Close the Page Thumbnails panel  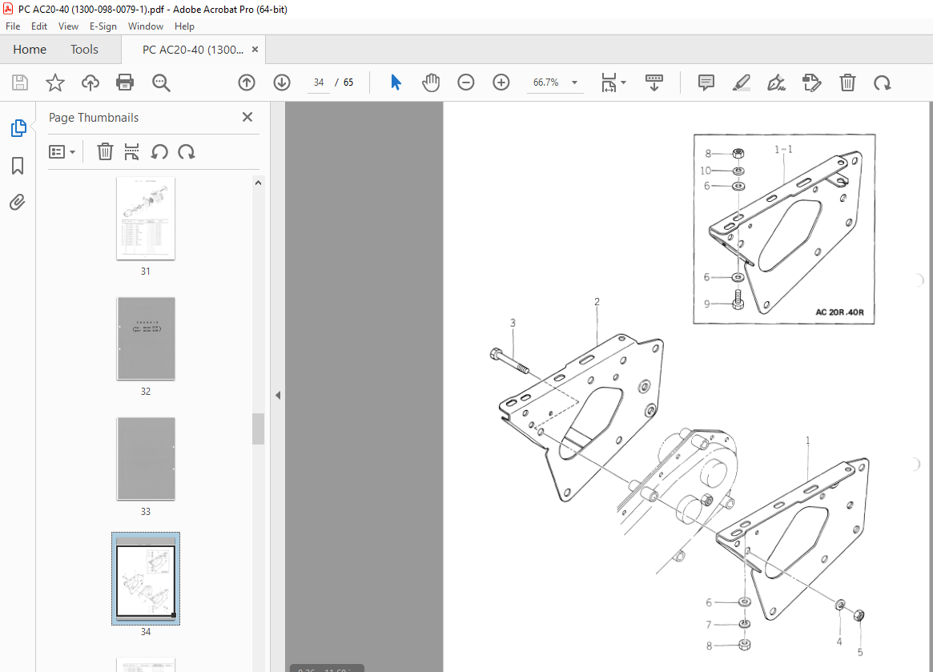(x=247, y=117)
